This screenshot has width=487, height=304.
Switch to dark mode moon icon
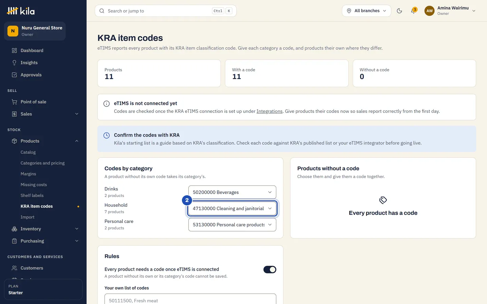pyautogui.click(x=399, y=11)
